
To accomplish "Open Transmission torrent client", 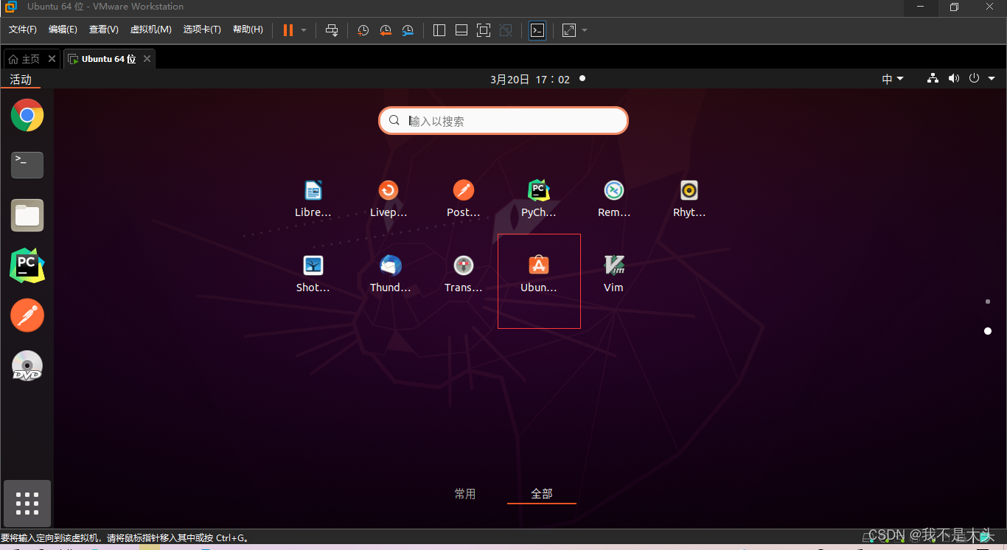I will (464, 274).
